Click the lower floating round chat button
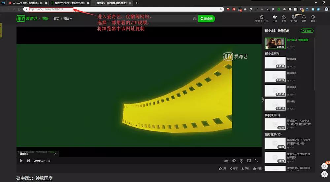 click(x=324, y=174)
